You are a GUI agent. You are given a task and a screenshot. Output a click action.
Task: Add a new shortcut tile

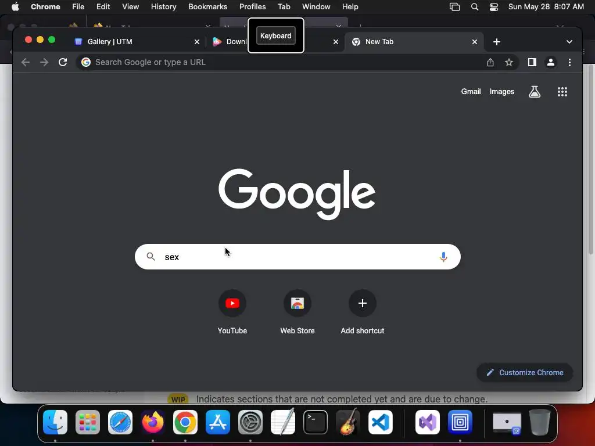point(363,312)
